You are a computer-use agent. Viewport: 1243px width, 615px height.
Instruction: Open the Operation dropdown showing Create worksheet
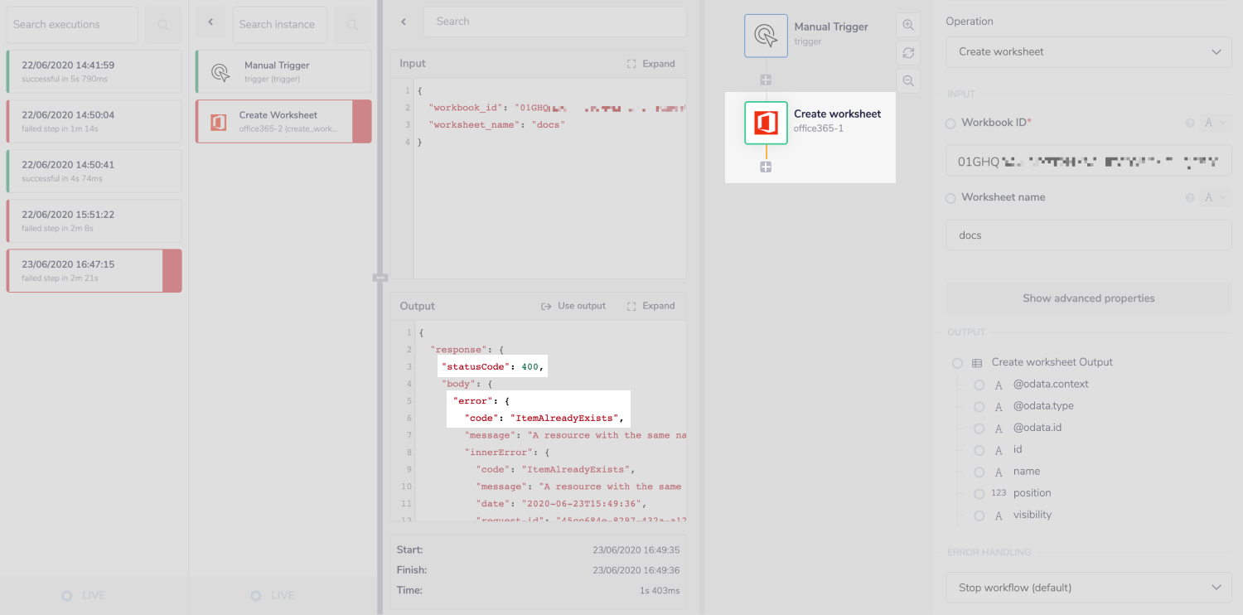[x=1088, y=51]
